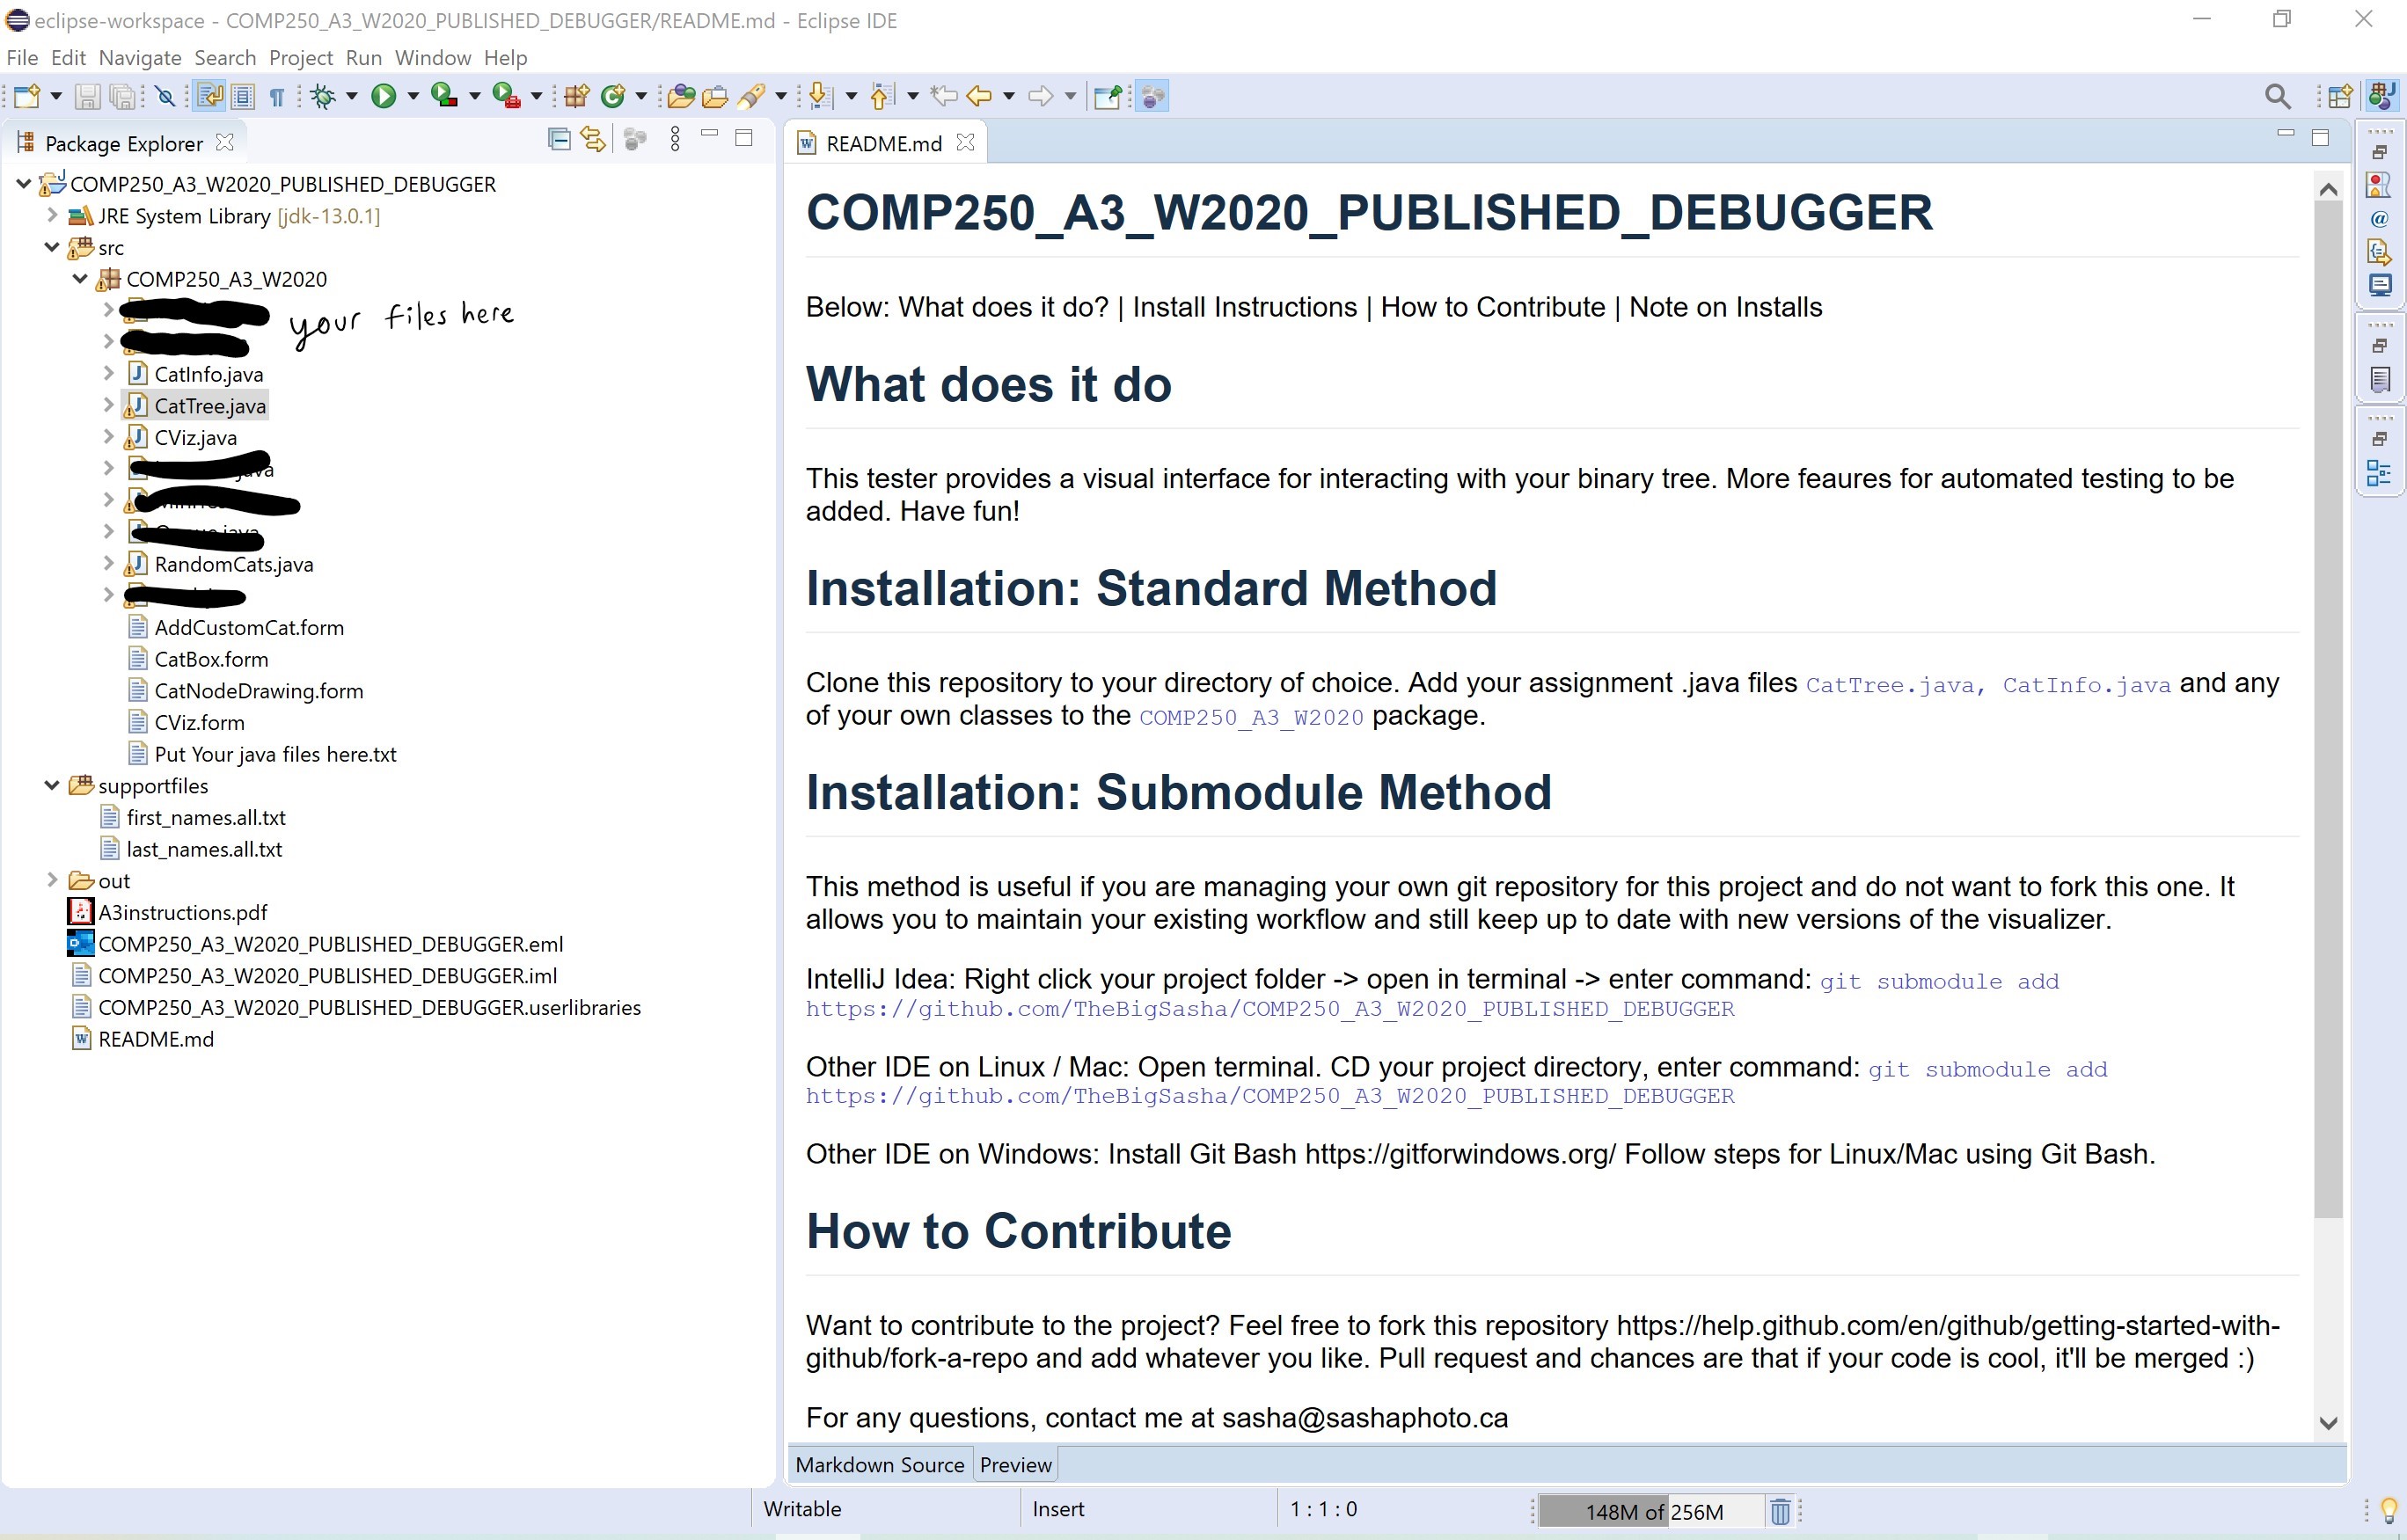The height and width of the screenshot is (1540, 2407).
Task: Open the Project menu
Action: 300,58
